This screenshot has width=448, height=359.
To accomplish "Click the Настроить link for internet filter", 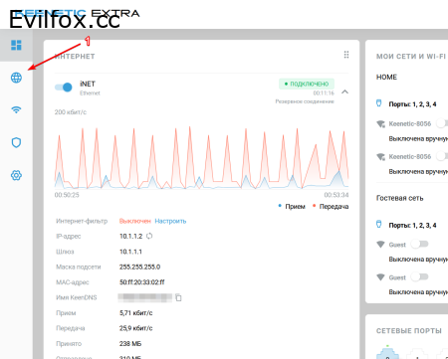I will click(170, 221).
